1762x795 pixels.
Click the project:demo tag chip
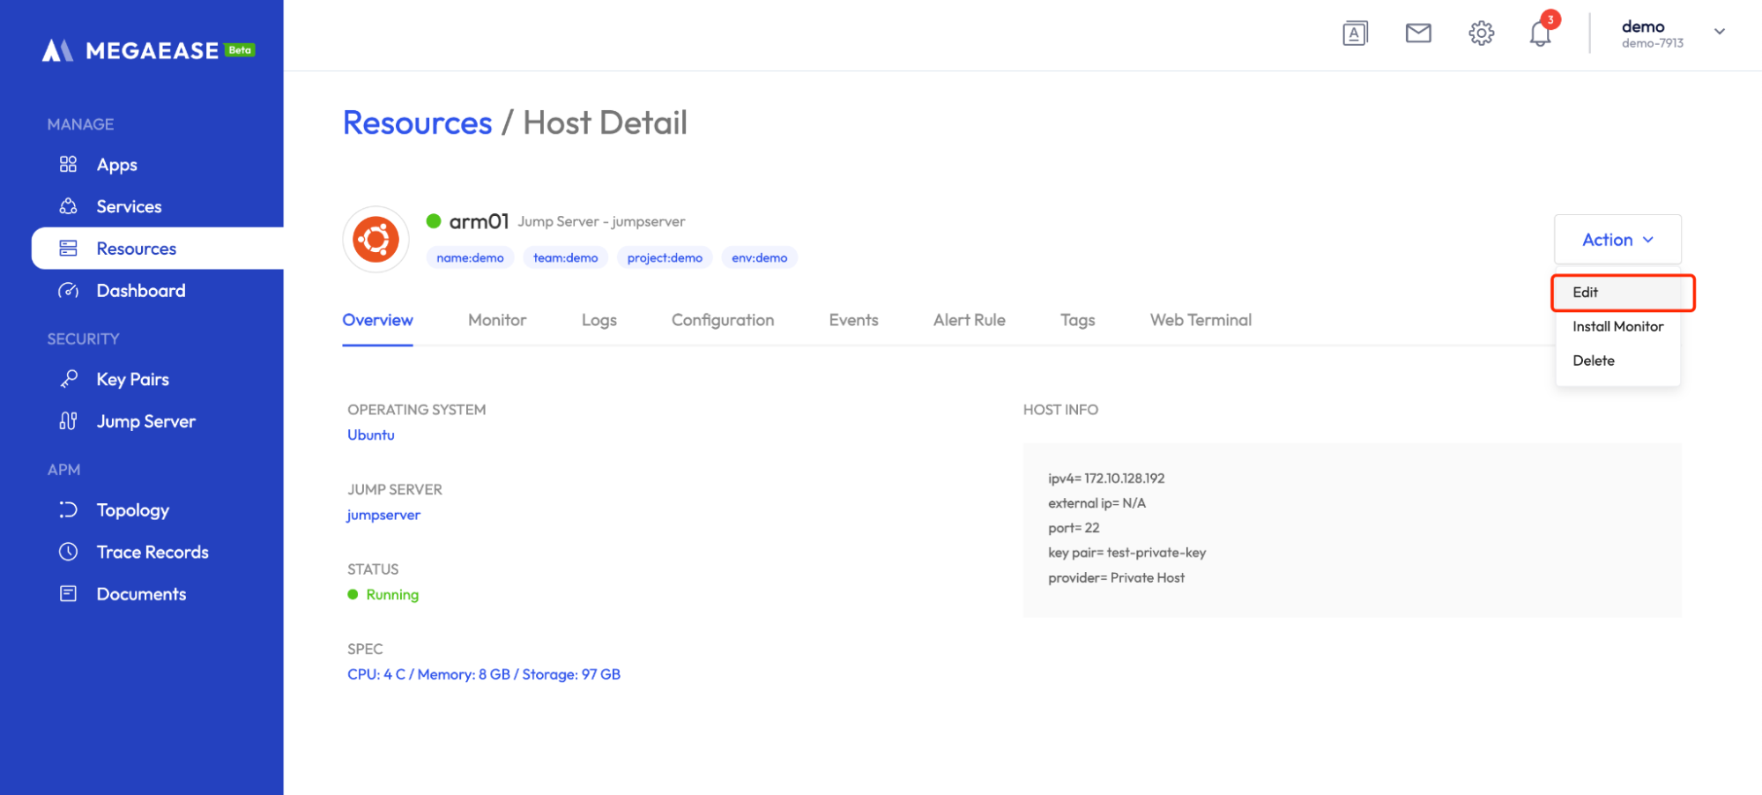[x=665, y=257]
